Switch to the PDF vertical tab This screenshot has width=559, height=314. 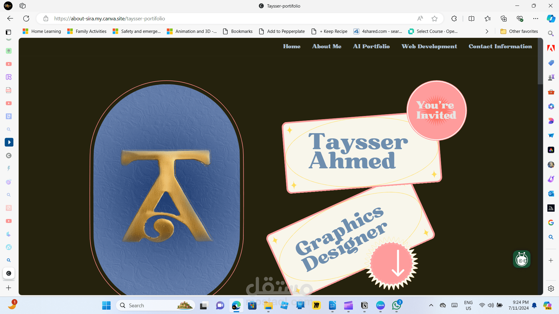(x=9, y=90)
